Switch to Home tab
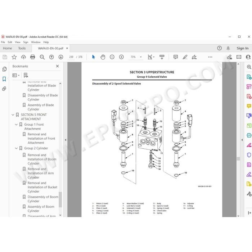 coord(8,48)
